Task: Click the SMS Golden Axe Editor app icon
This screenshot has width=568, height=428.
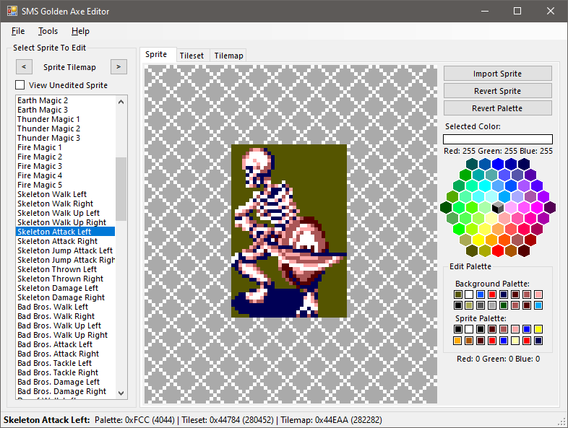Action: pyautogui.click(x=12, y=11)
